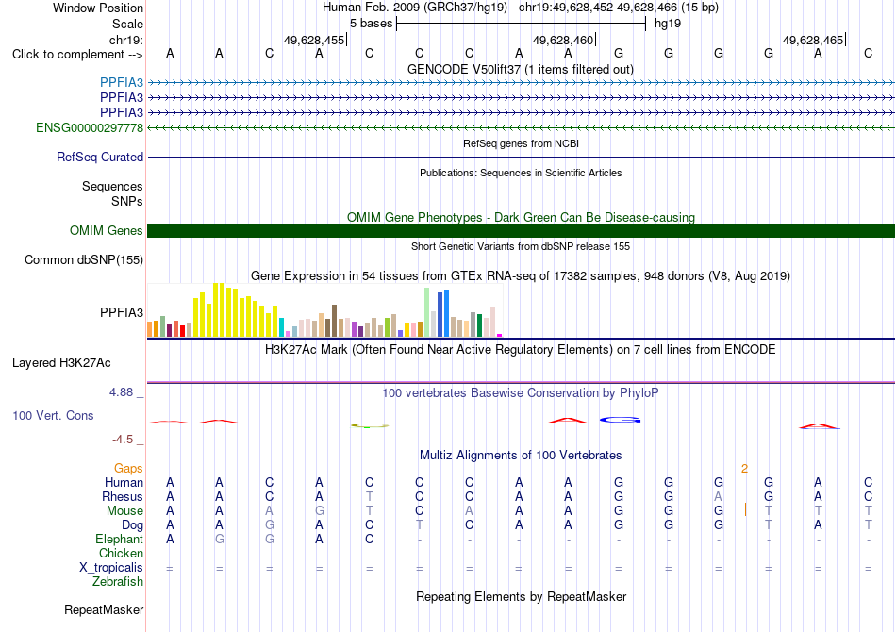Click the light blue PPFIA3 transcript label
The image size is (896, 632).
(121, 82)
